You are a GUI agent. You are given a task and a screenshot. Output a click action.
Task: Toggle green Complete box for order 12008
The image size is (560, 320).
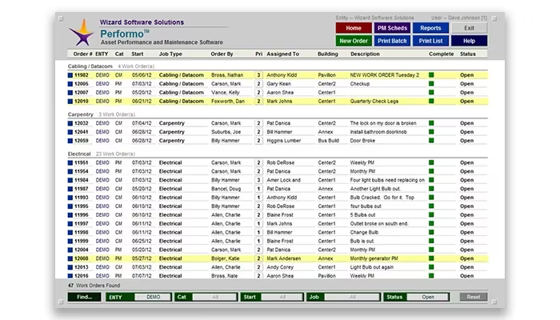pos(431,258)
